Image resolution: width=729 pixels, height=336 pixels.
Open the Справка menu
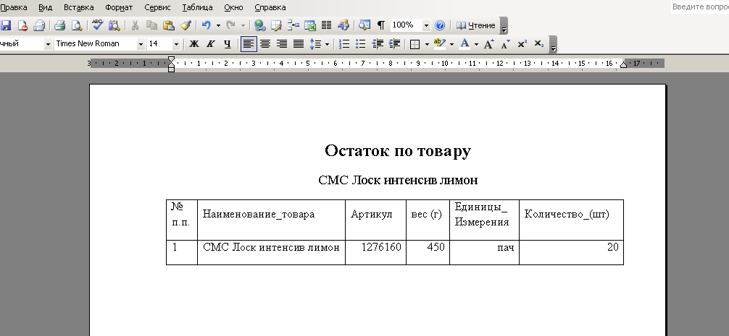coord(270,7)
